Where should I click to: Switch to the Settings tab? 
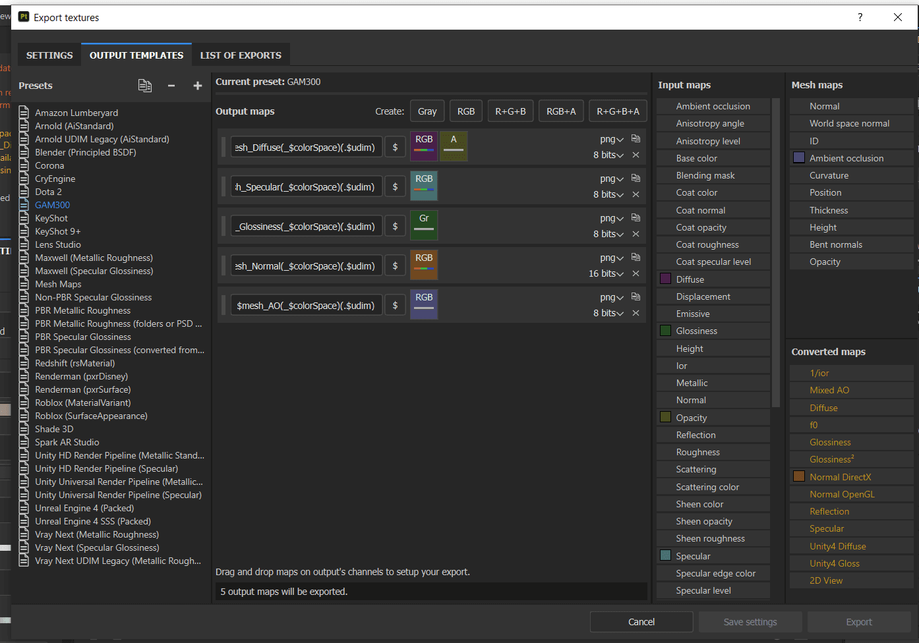coord(49,55)
